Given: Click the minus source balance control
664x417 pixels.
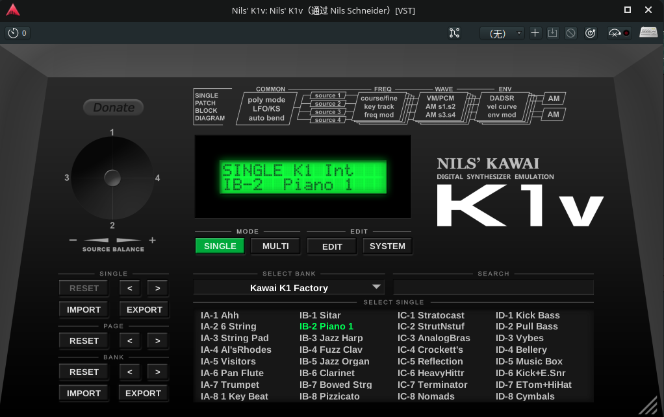Looking at the screenshot, I should (x=73, y=240).
